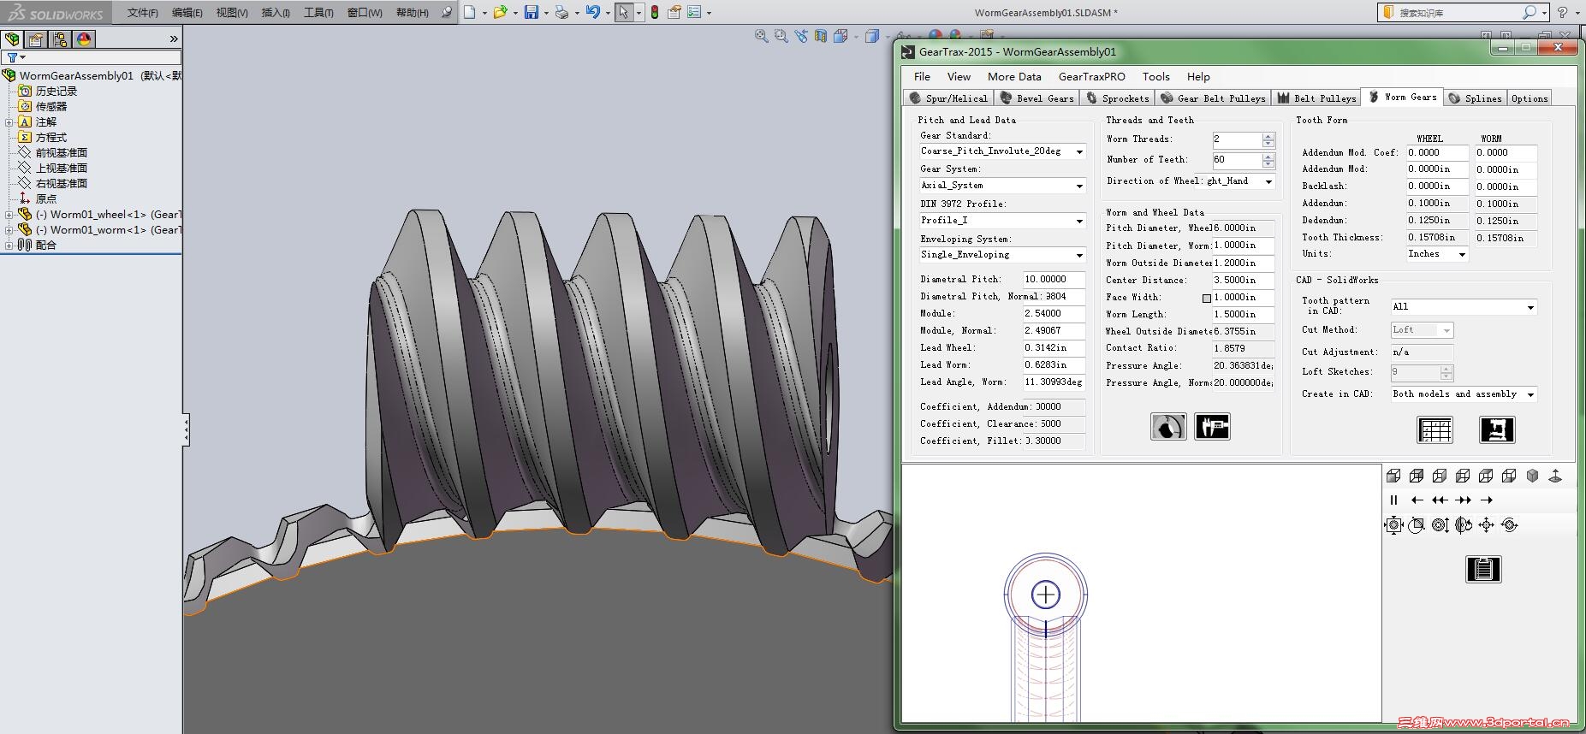Screen dimensions: 1586x734
Task: Open the Gear Standard dropdown
Action: point(1079,151)
